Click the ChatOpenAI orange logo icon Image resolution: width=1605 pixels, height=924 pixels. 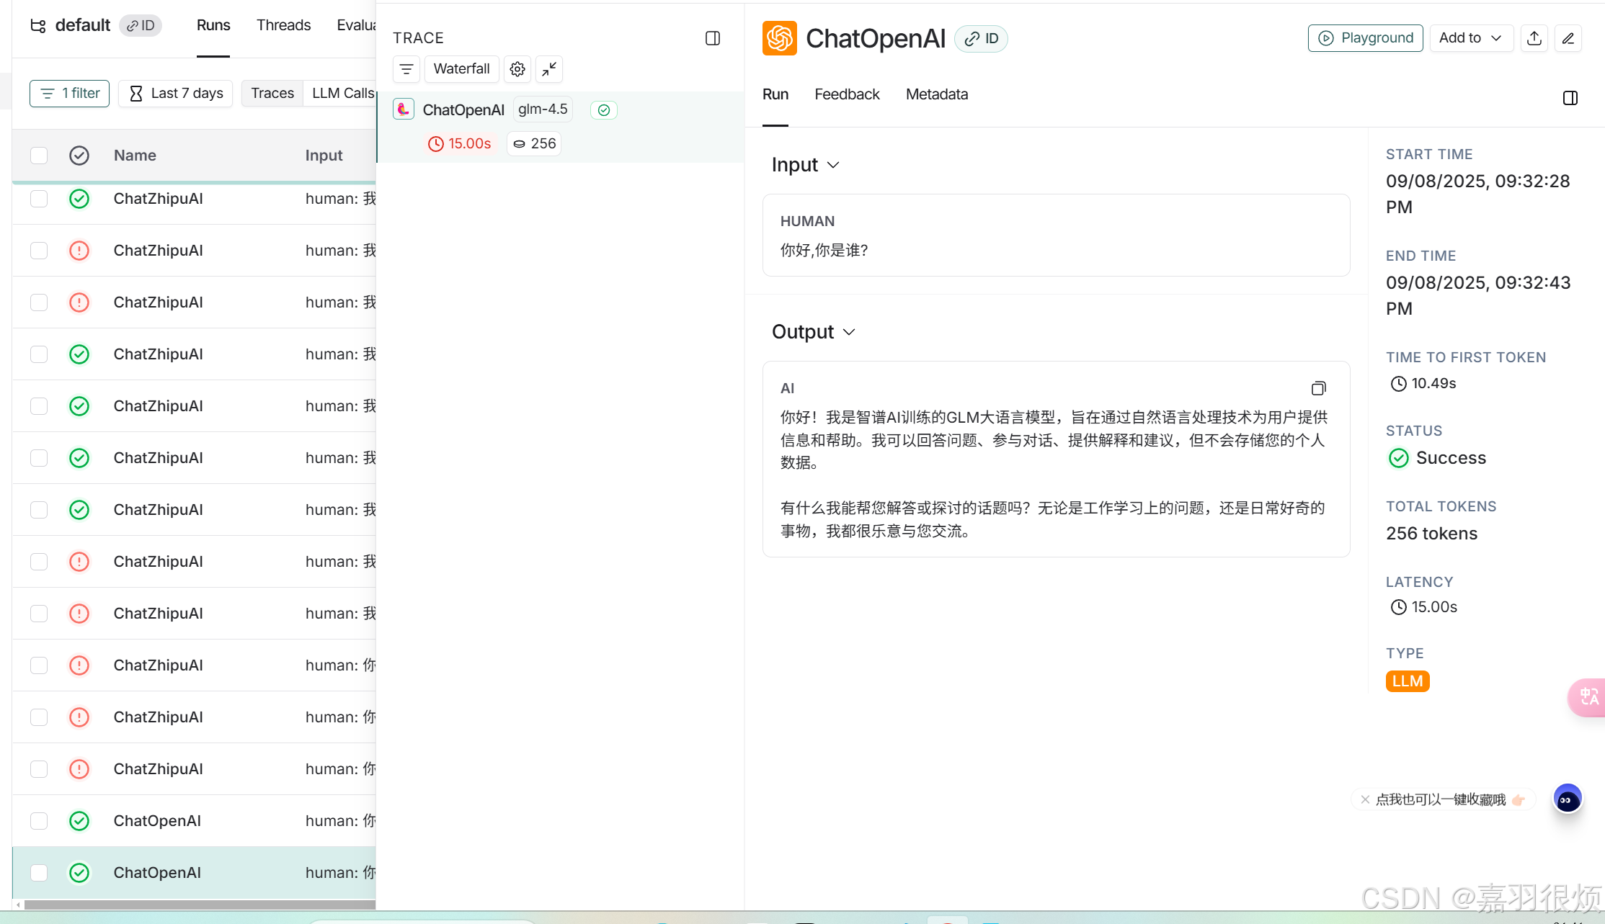[x=779, y=38]
